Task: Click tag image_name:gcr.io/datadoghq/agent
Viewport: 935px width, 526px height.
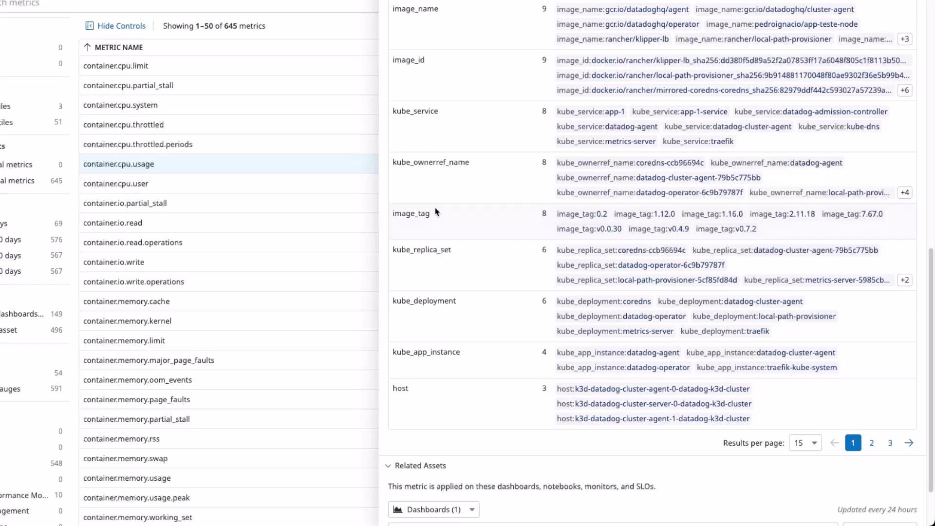Action: [622, 9]
